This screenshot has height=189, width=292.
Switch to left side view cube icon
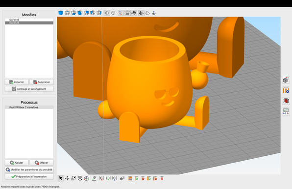coord(93,13)
